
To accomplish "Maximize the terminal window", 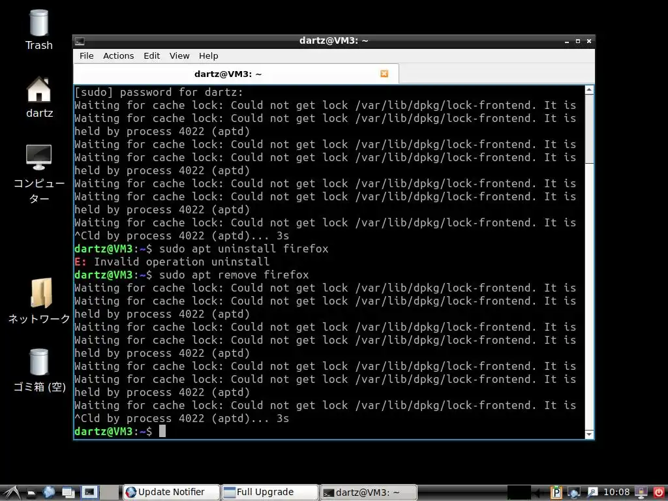I will point(578,41).
